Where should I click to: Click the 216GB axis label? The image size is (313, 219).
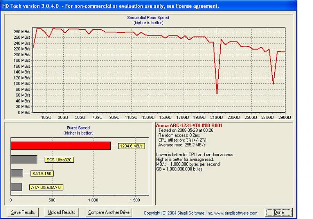(217, 117)
